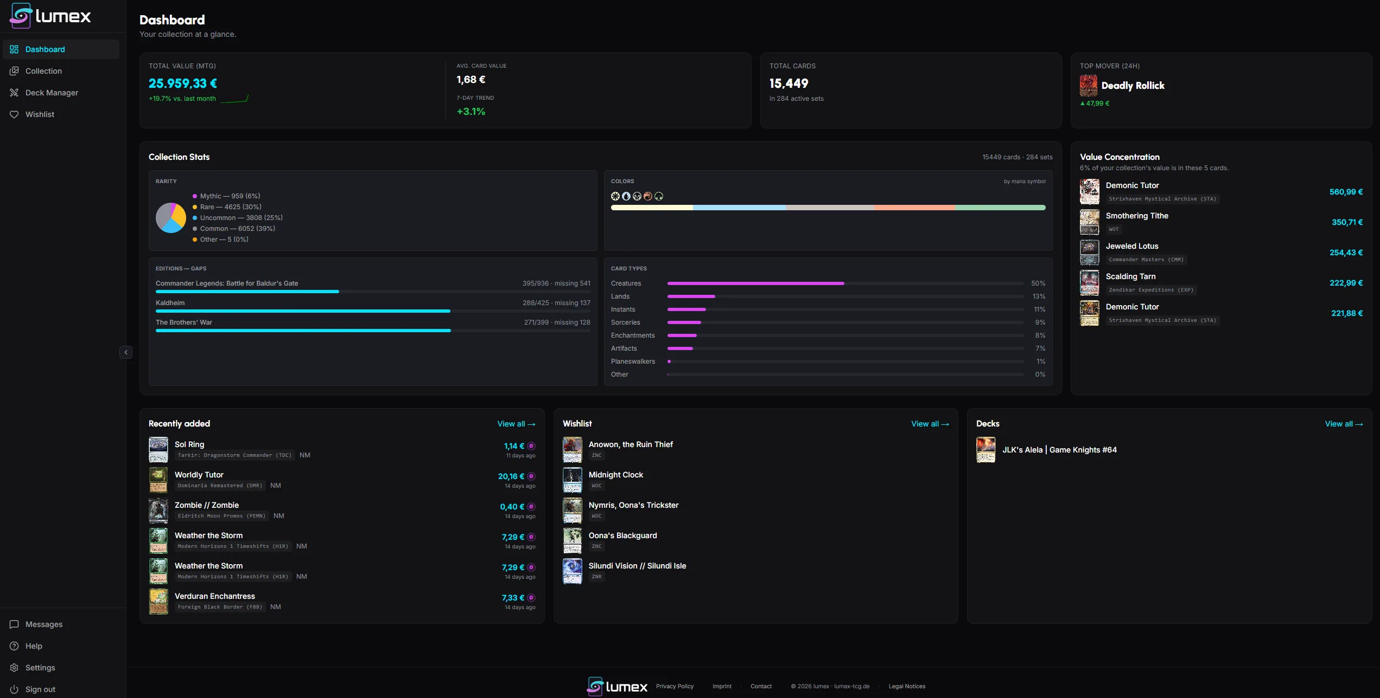Viewport: 1380px width, 698px height.
Task: Open the Demonic Tutor 560,99 € card thumbnail
Action: 1089,192
